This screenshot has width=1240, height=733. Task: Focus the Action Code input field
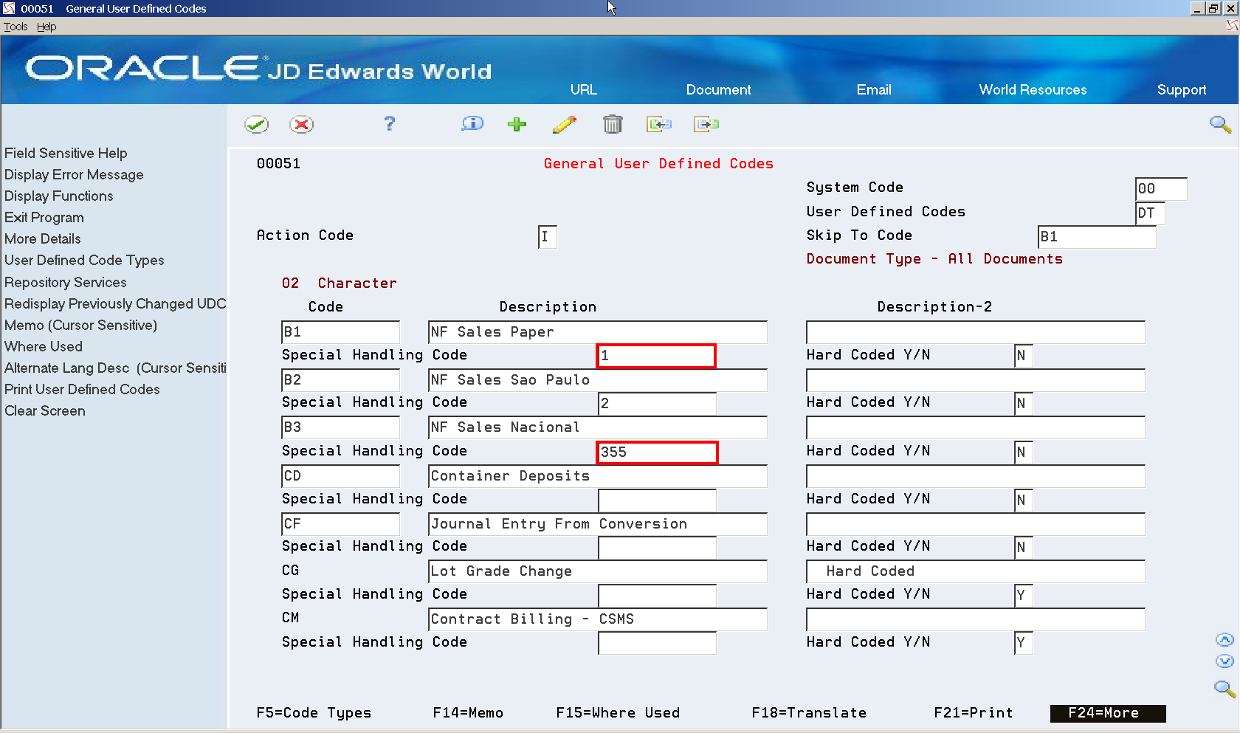point(548,237)
